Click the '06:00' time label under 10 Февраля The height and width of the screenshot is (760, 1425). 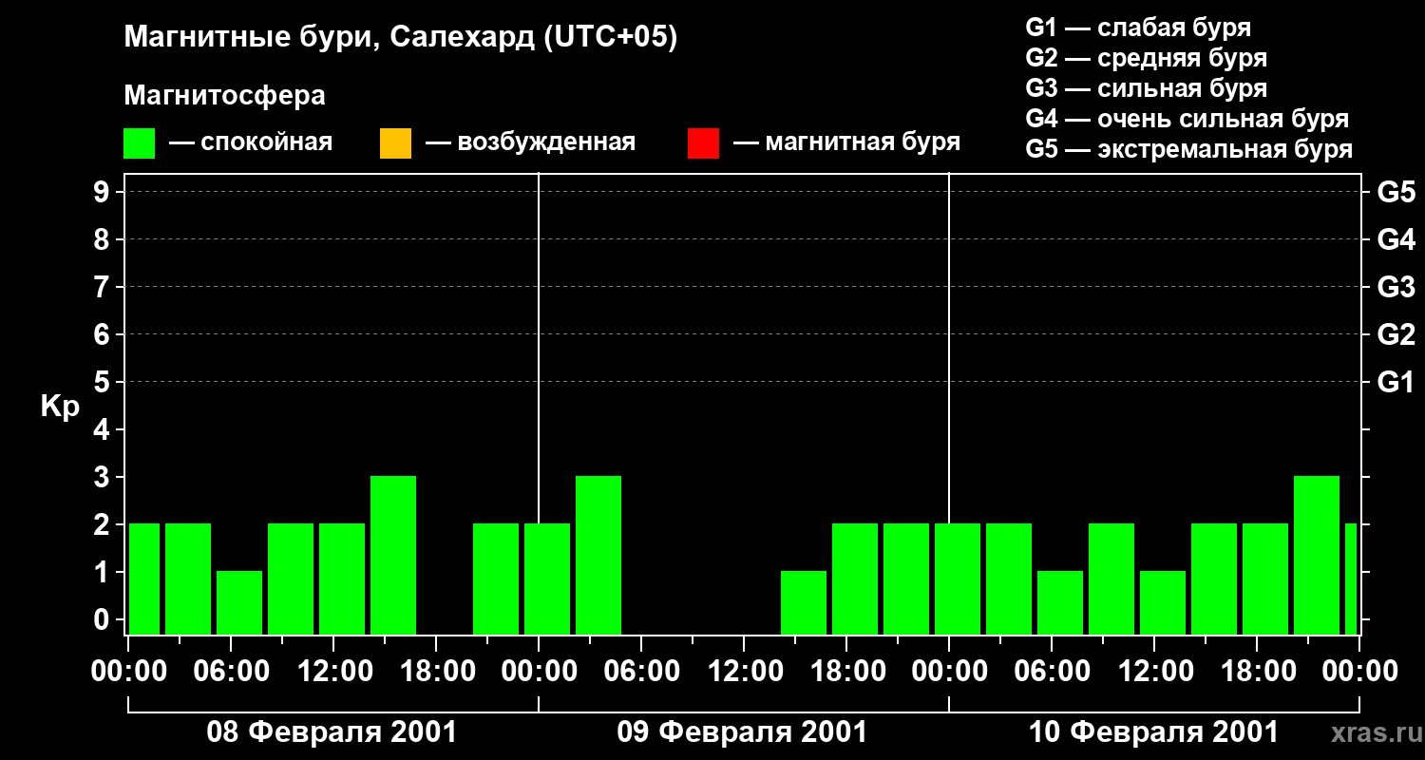[x=1052, y=672]
